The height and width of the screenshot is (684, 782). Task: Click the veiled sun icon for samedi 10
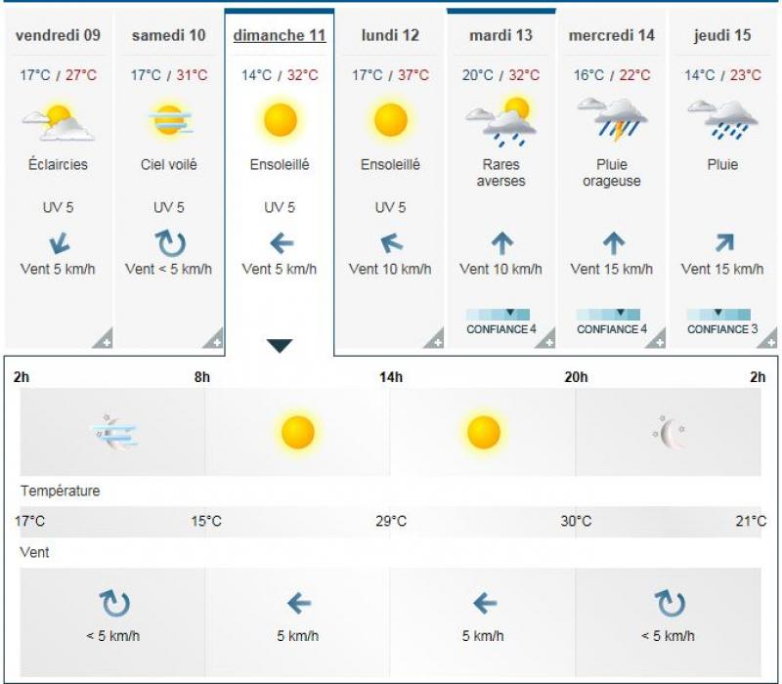point(169,121)
